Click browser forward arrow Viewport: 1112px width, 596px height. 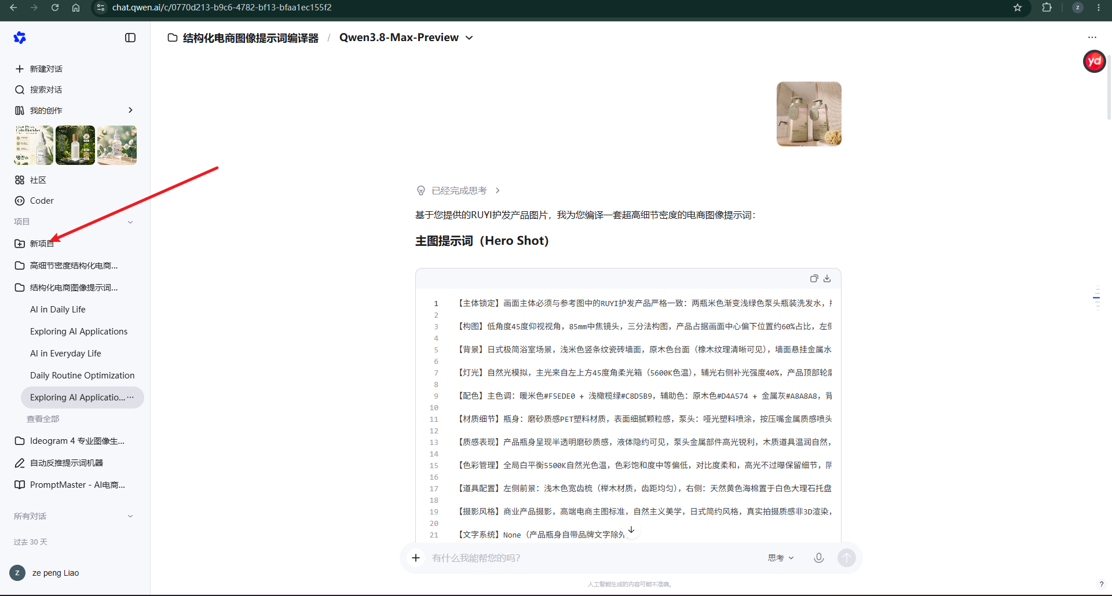[34, 8]
